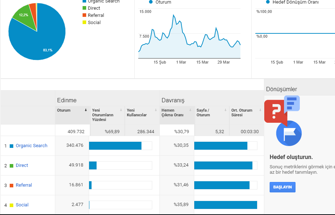Click the blue goal flag icon
The height and width of the screenshot is (215, 335).
tap(289, 133)
